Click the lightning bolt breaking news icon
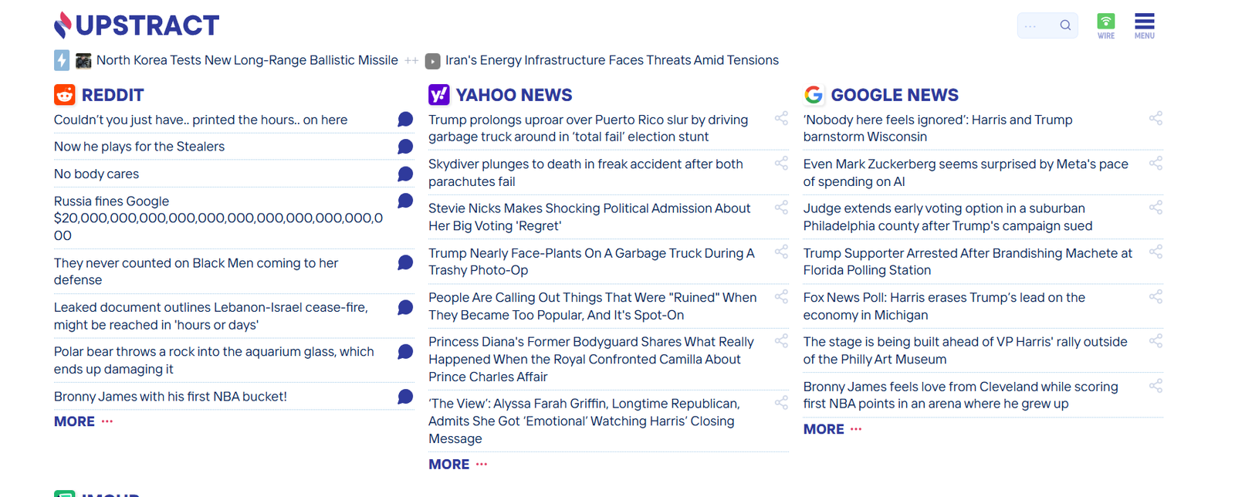 click(x=62, y=60)
